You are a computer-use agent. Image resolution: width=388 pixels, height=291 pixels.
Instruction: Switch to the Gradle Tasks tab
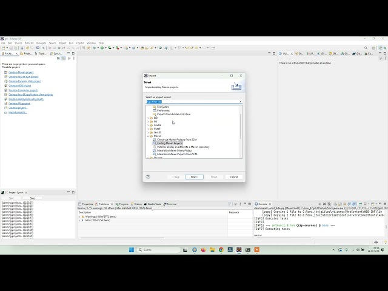click(152, 204)
